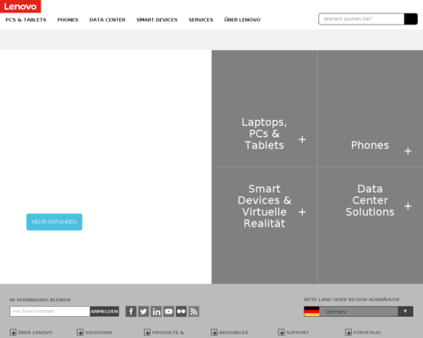Expand the PORTFOLIO footer section
This screenshot has width=423, height=338.
363,332
